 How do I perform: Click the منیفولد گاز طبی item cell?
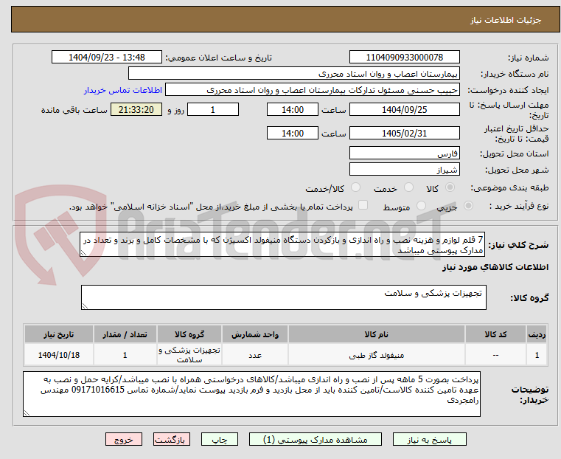(x=377, y=355)
